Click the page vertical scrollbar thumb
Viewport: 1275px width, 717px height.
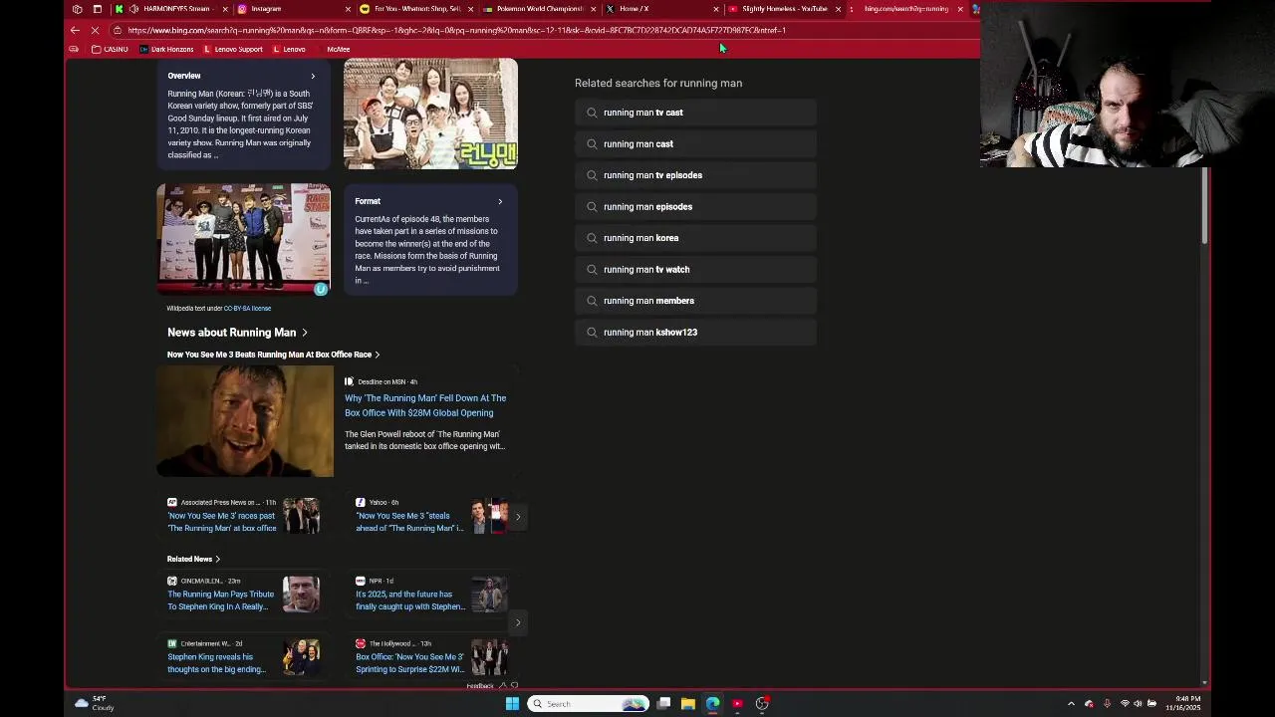tap(1205, 205)
